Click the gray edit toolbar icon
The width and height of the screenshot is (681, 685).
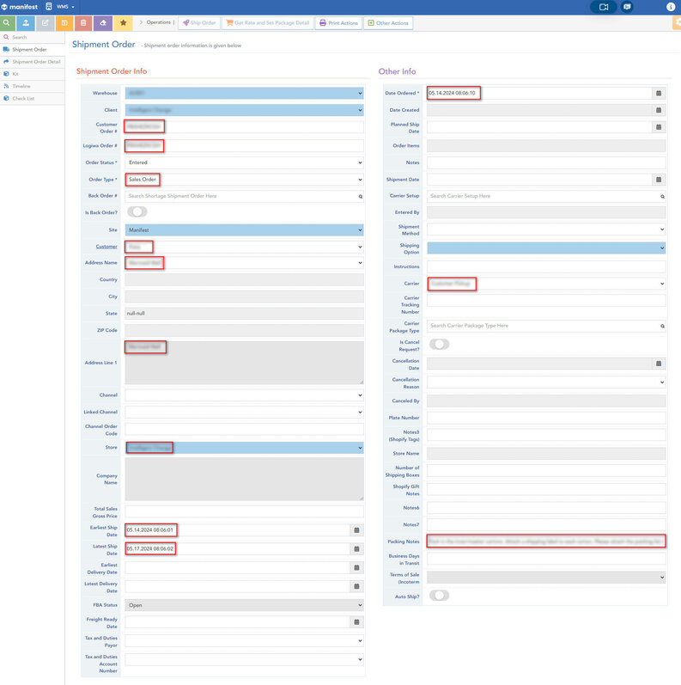click(45, 22)
